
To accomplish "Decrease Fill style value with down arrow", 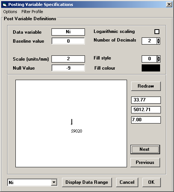I will [x=159, y=61].
